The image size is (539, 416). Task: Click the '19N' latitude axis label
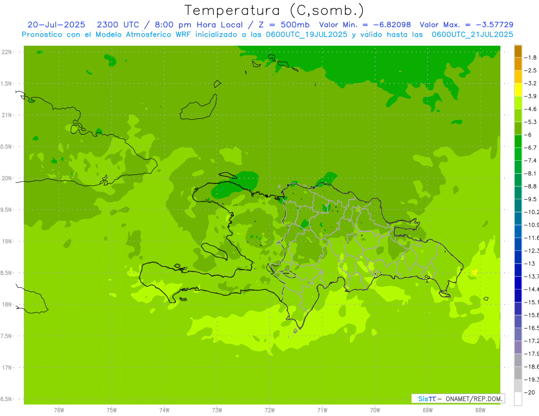pos(6,241)
